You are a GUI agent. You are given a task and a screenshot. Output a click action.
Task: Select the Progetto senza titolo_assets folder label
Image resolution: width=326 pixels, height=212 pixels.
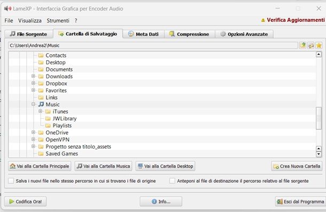79,146
